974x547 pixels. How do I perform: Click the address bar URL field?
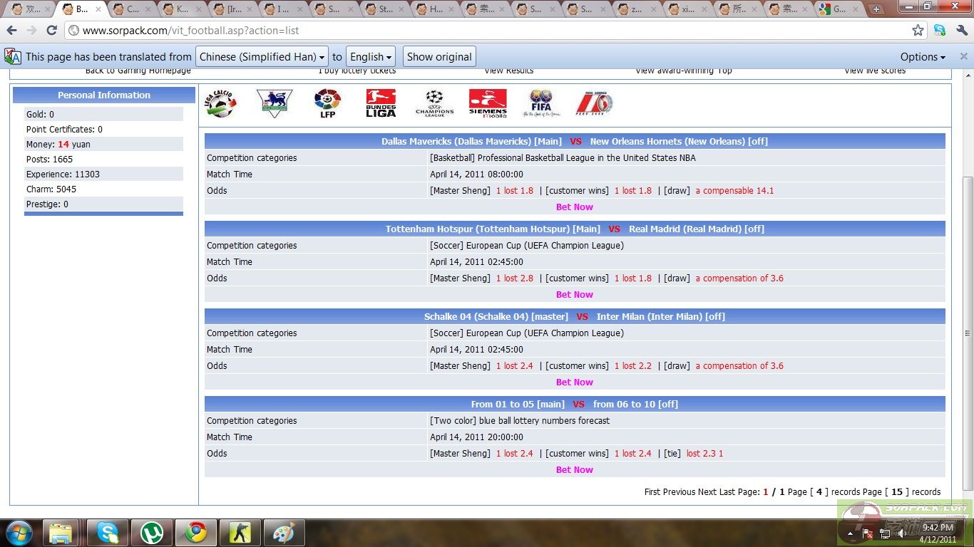tap(485, 31)
